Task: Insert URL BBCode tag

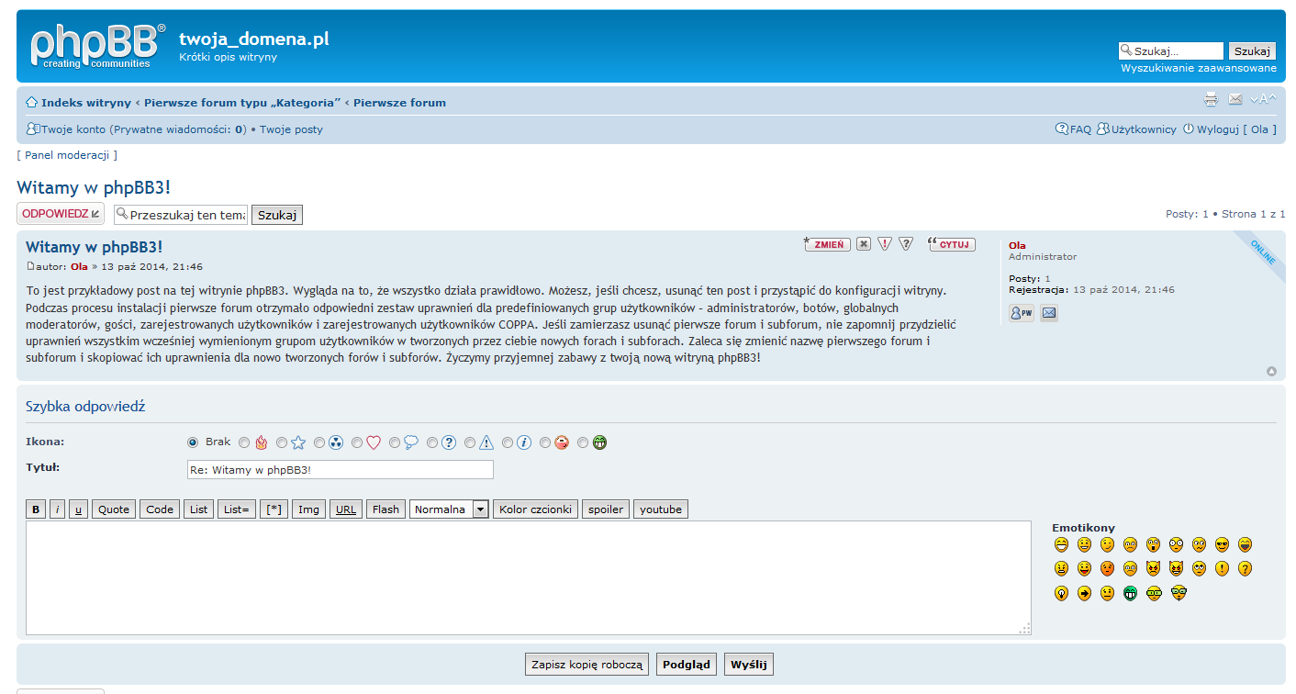Action: [x=346, y=509]
